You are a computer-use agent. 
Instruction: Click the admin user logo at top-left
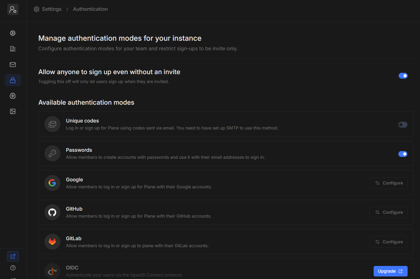(13, 10)
